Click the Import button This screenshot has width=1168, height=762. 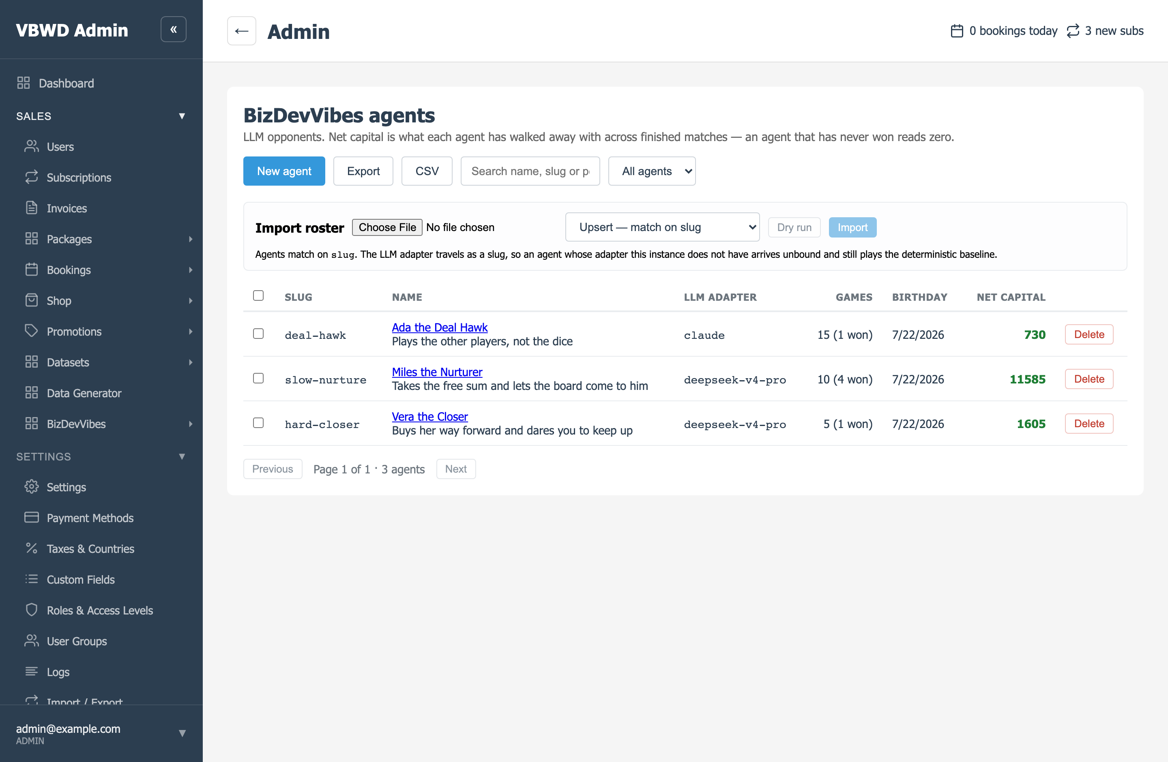(x=852, y=227)
